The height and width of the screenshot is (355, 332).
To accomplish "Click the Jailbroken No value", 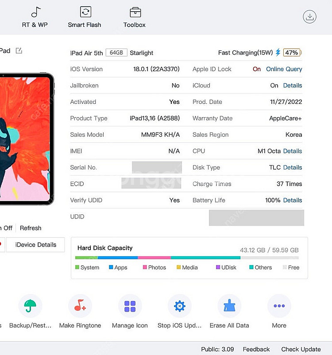I will (176, 85).
